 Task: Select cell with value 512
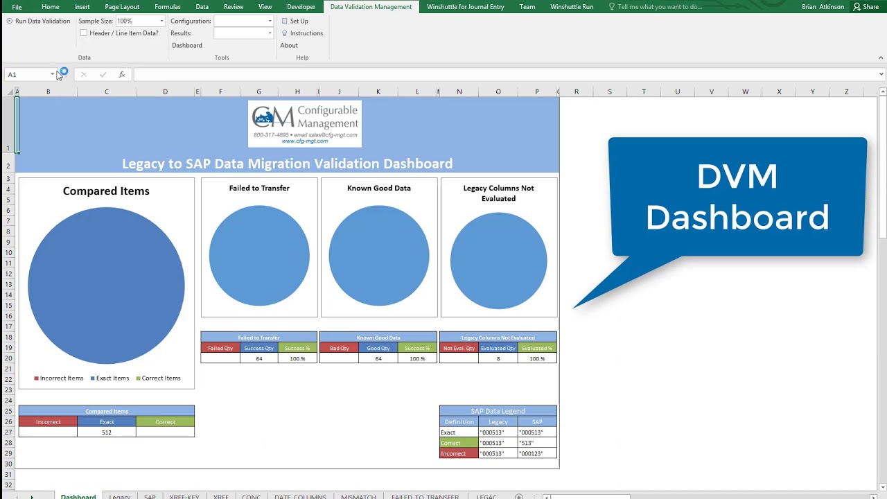(107, 432)
